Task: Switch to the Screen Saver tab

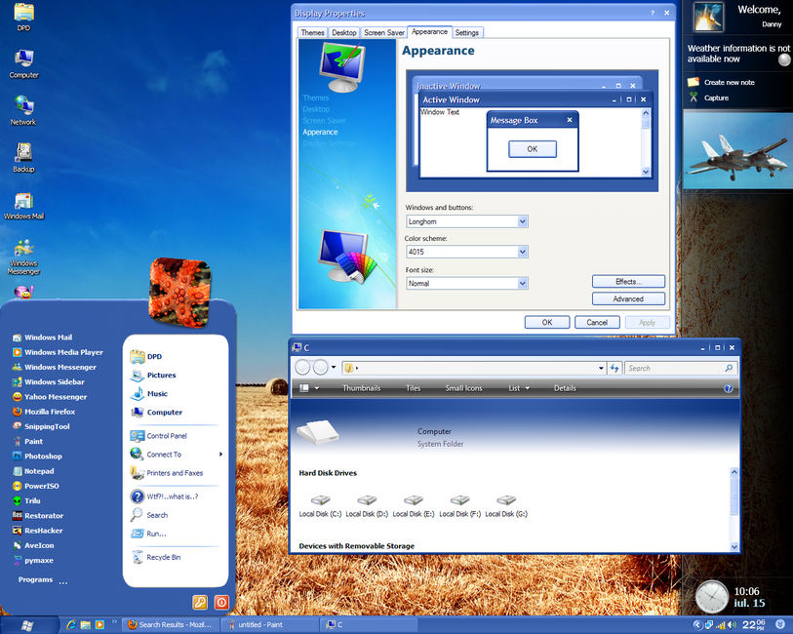Action: (x=384, y=32)
